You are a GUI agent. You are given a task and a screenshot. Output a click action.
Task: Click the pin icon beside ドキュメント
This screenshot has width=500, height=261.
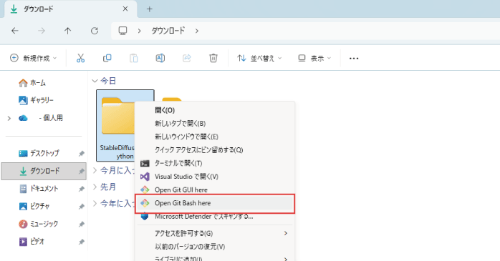click(82, 189)
